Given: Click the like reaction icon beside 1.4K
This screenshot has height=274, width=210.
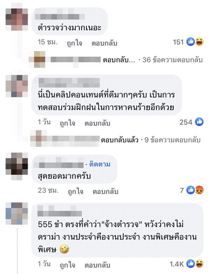Looking at the screenshot, I should coord(190,264).
